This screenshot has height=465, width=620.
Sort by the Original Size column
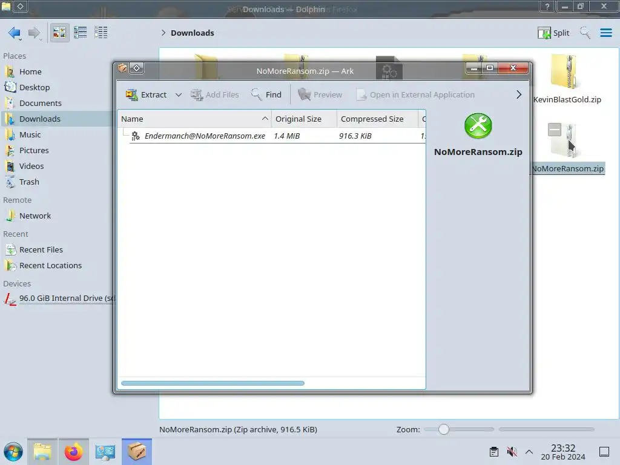pyautogui.click(x=304, y=119)
